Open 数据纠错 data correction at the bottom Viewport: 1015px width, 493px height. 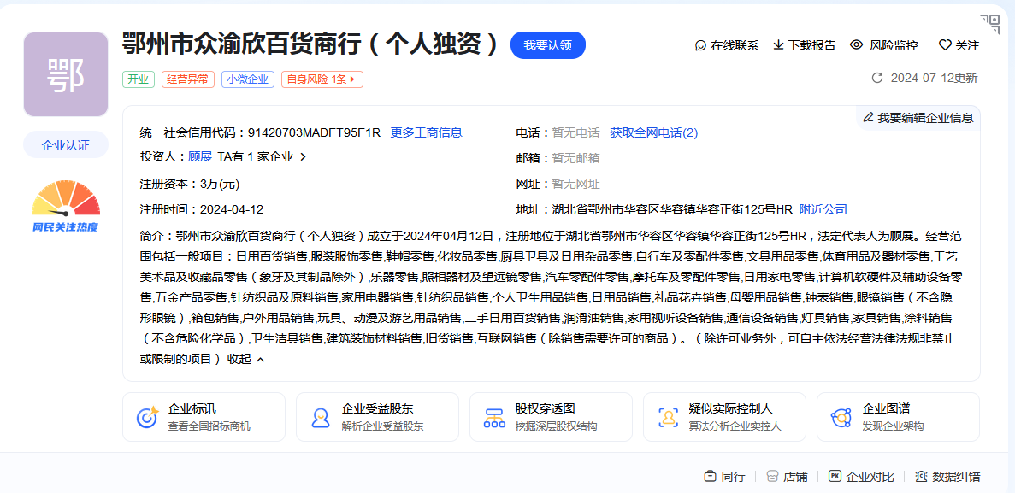pos(921,476)
